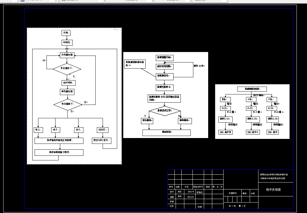Click the '签名' title block cell
Screen dimensions: 307x213
pos(208,187)
